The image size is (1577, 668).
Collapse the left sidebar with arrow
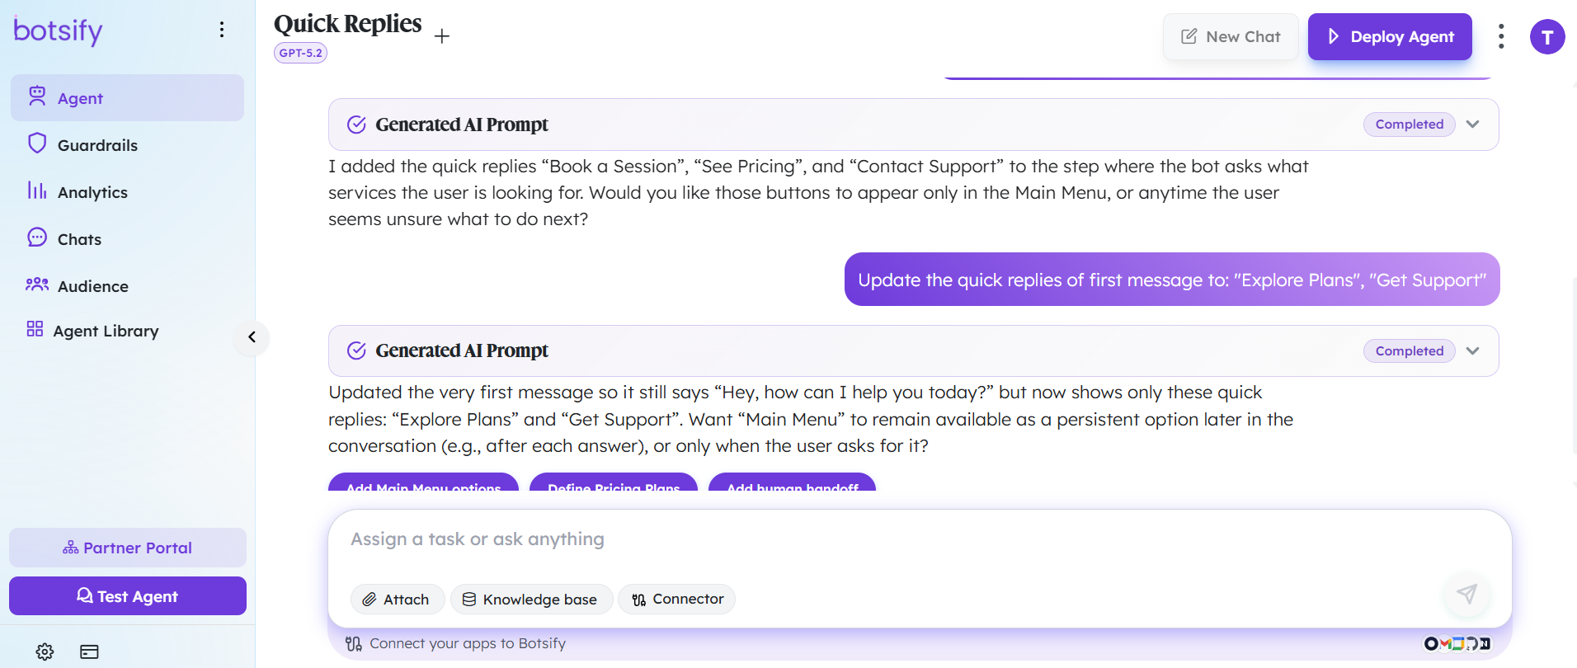[252, 337]
